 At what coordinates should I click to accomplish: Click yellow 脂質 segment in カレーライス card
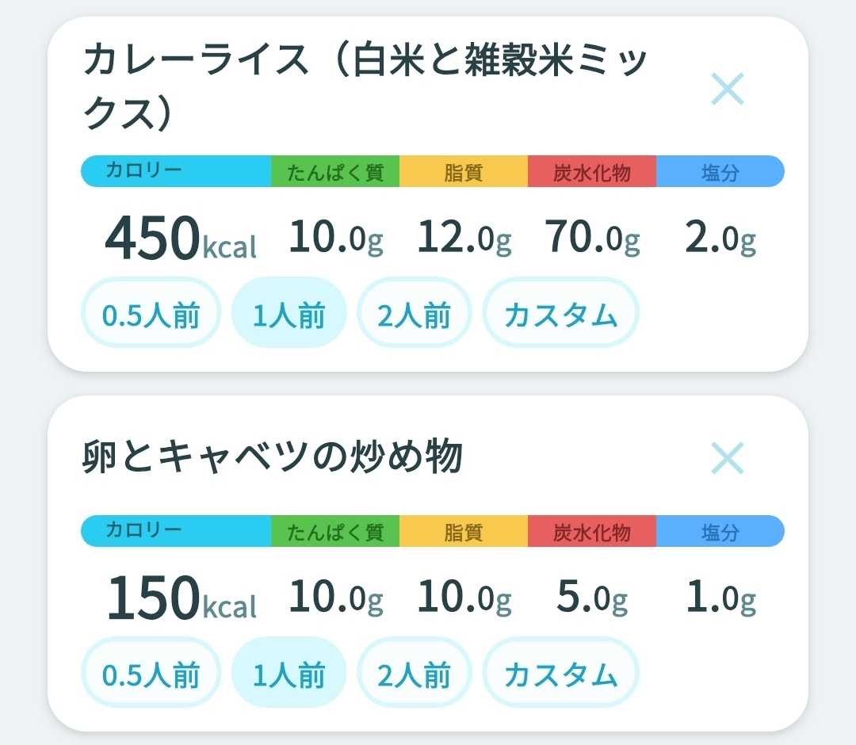(x=464, y=171)
